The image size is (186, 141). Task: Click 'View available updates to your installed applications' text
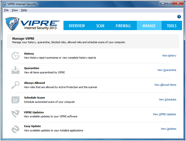(54, 130)
